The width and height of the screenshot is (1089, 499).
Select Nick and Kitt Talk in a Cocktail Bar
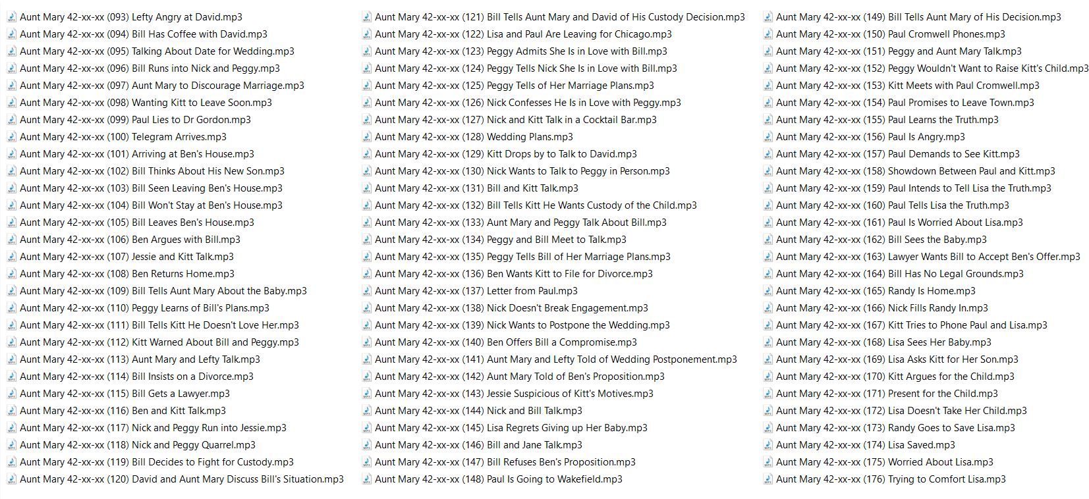(x=515, y=120)
